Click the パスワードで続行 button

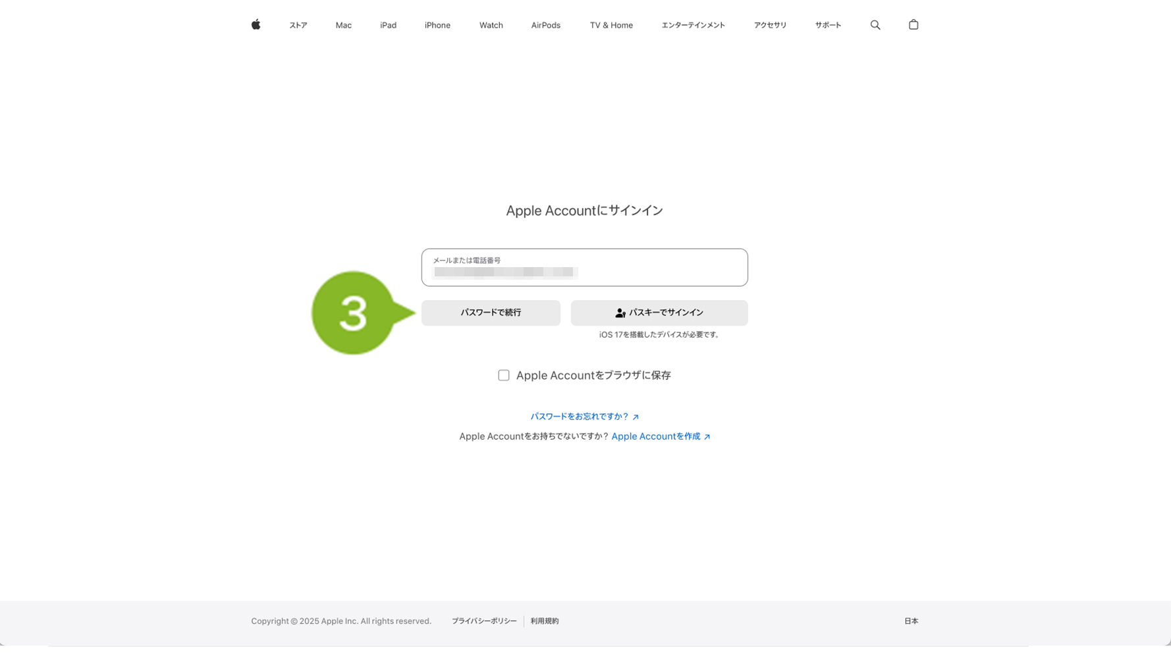point(491,313)
